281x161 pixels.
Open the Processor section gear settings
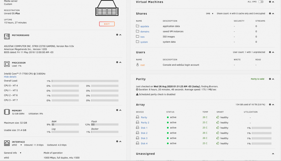point(117,62)
